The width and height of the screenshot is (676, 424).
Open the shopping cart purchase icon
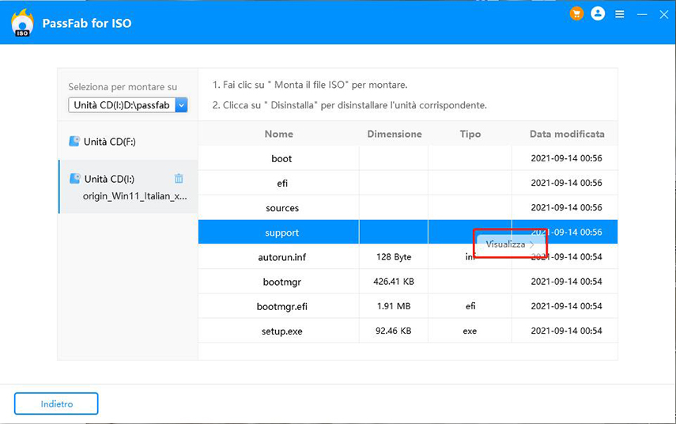coord(576,14)
